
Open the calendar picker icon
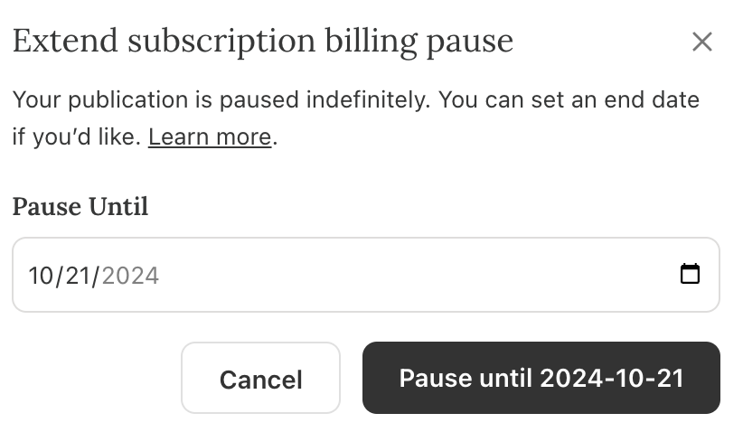690,274
